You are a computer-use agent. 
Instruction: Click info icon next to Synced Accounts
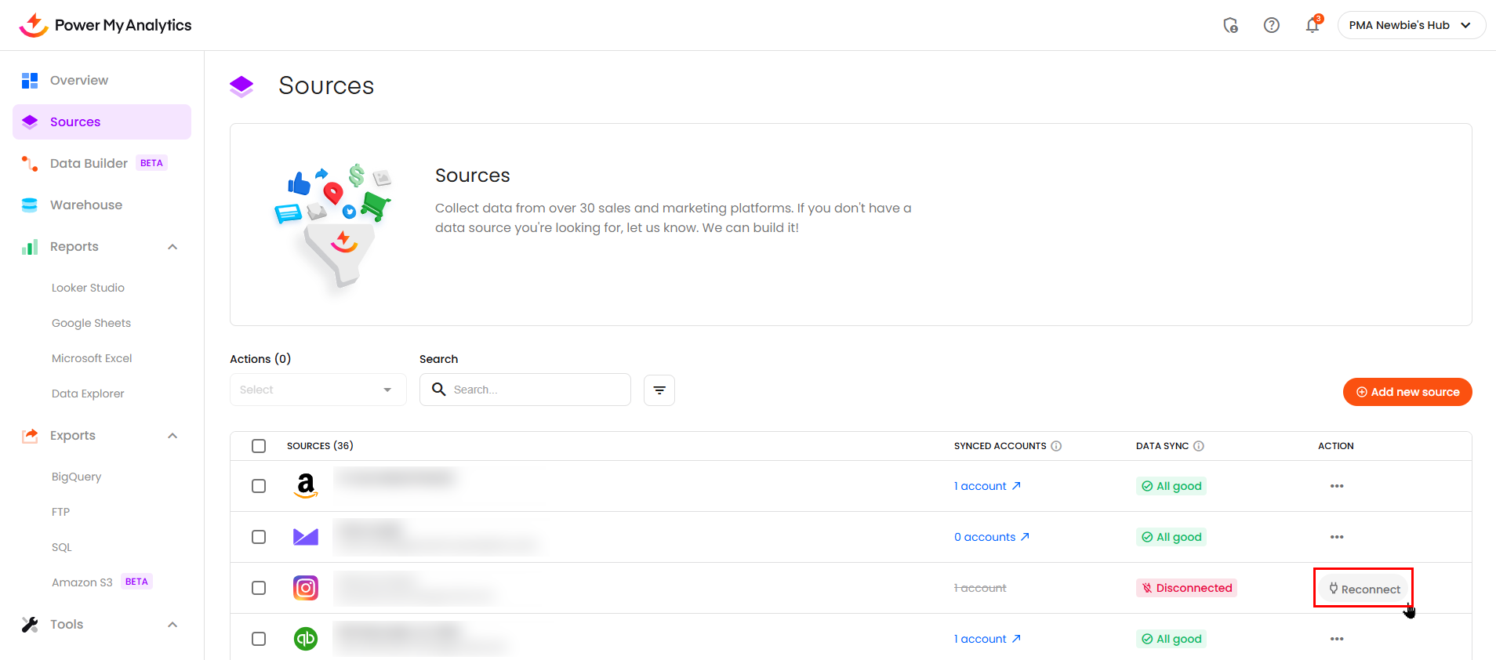pyautogui.click(x=1056, y=446)
